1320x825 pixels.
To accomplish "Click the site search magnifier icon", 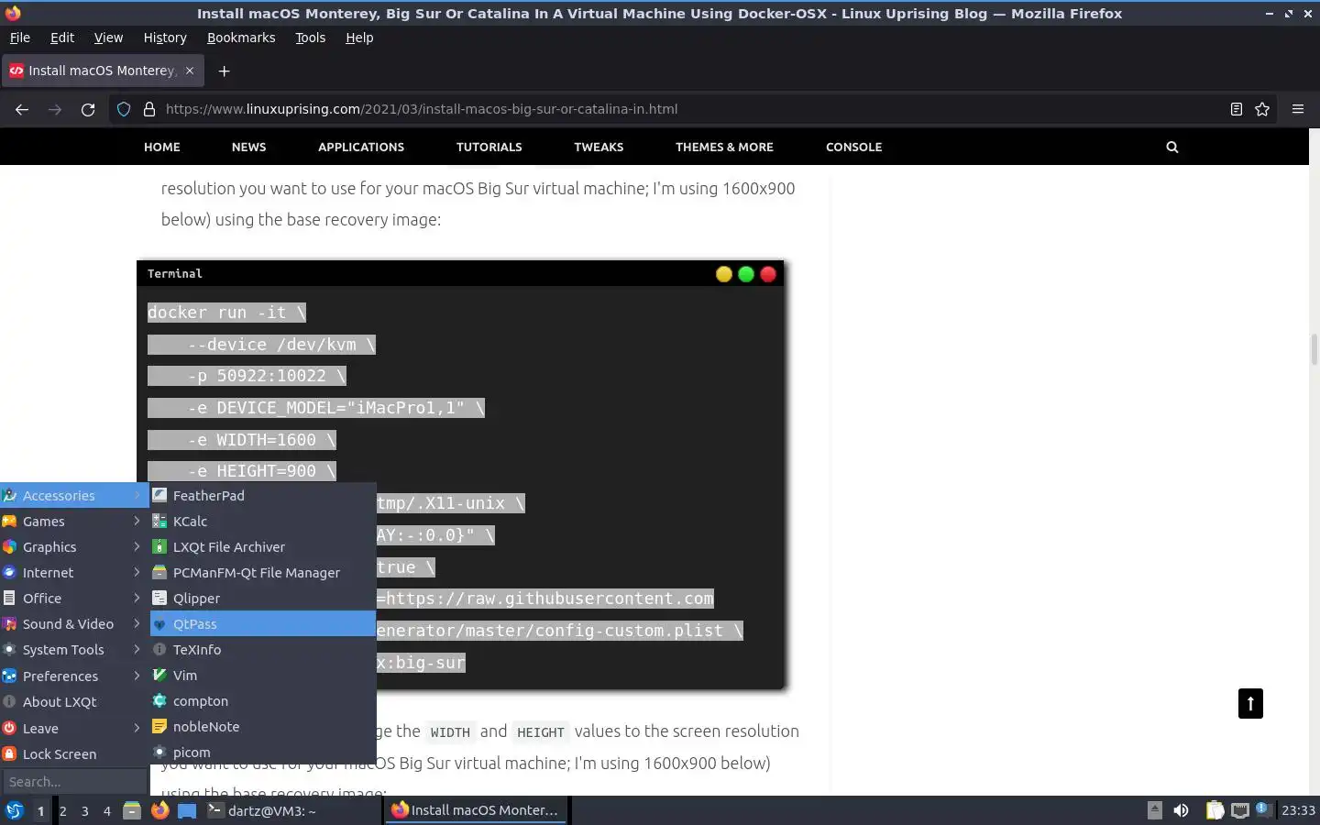I will coord(1171,147).
